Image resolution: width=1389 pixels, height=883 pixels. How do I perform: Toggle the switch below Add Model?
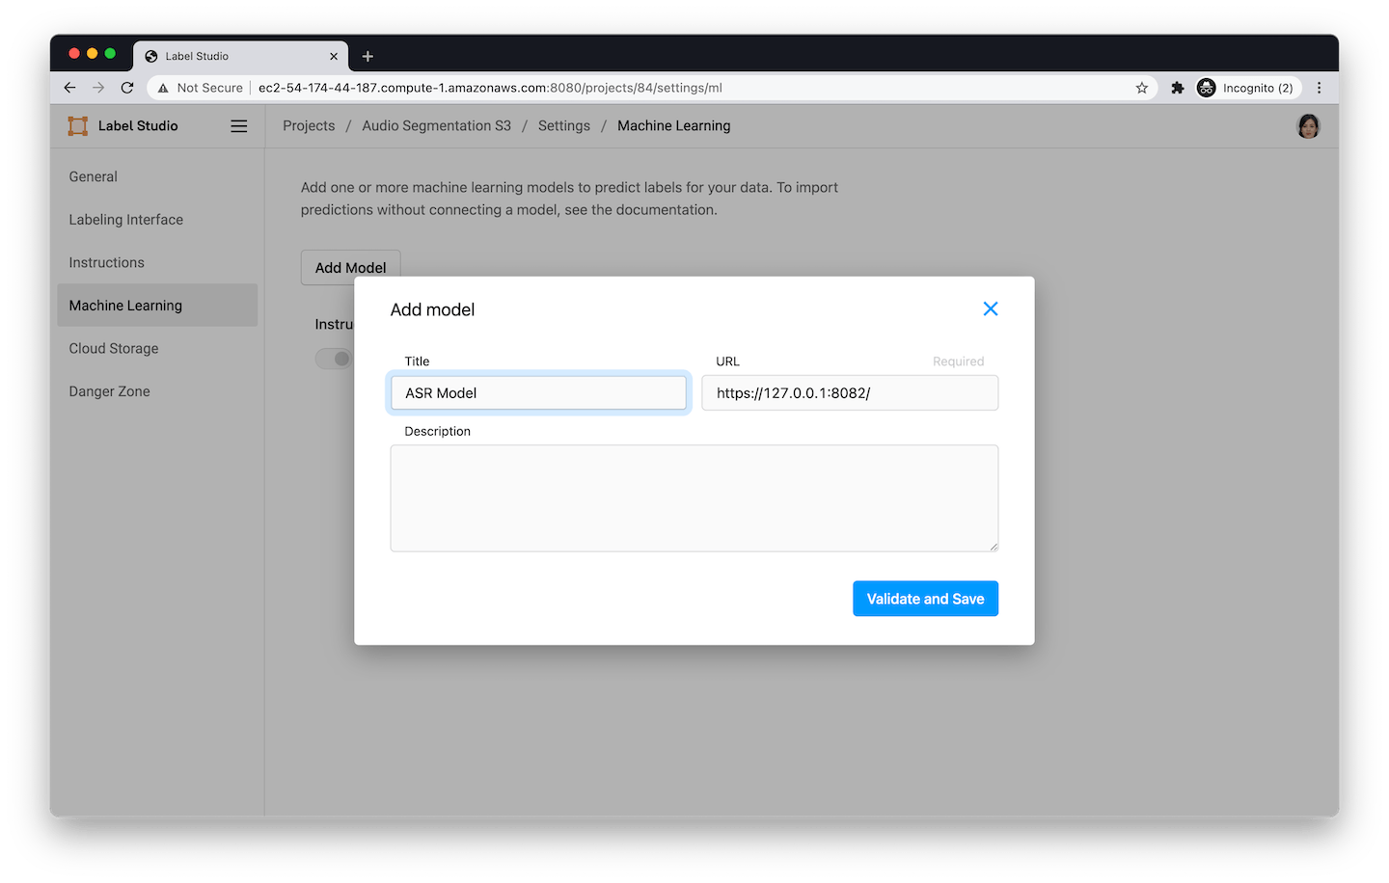coord(334,359)
